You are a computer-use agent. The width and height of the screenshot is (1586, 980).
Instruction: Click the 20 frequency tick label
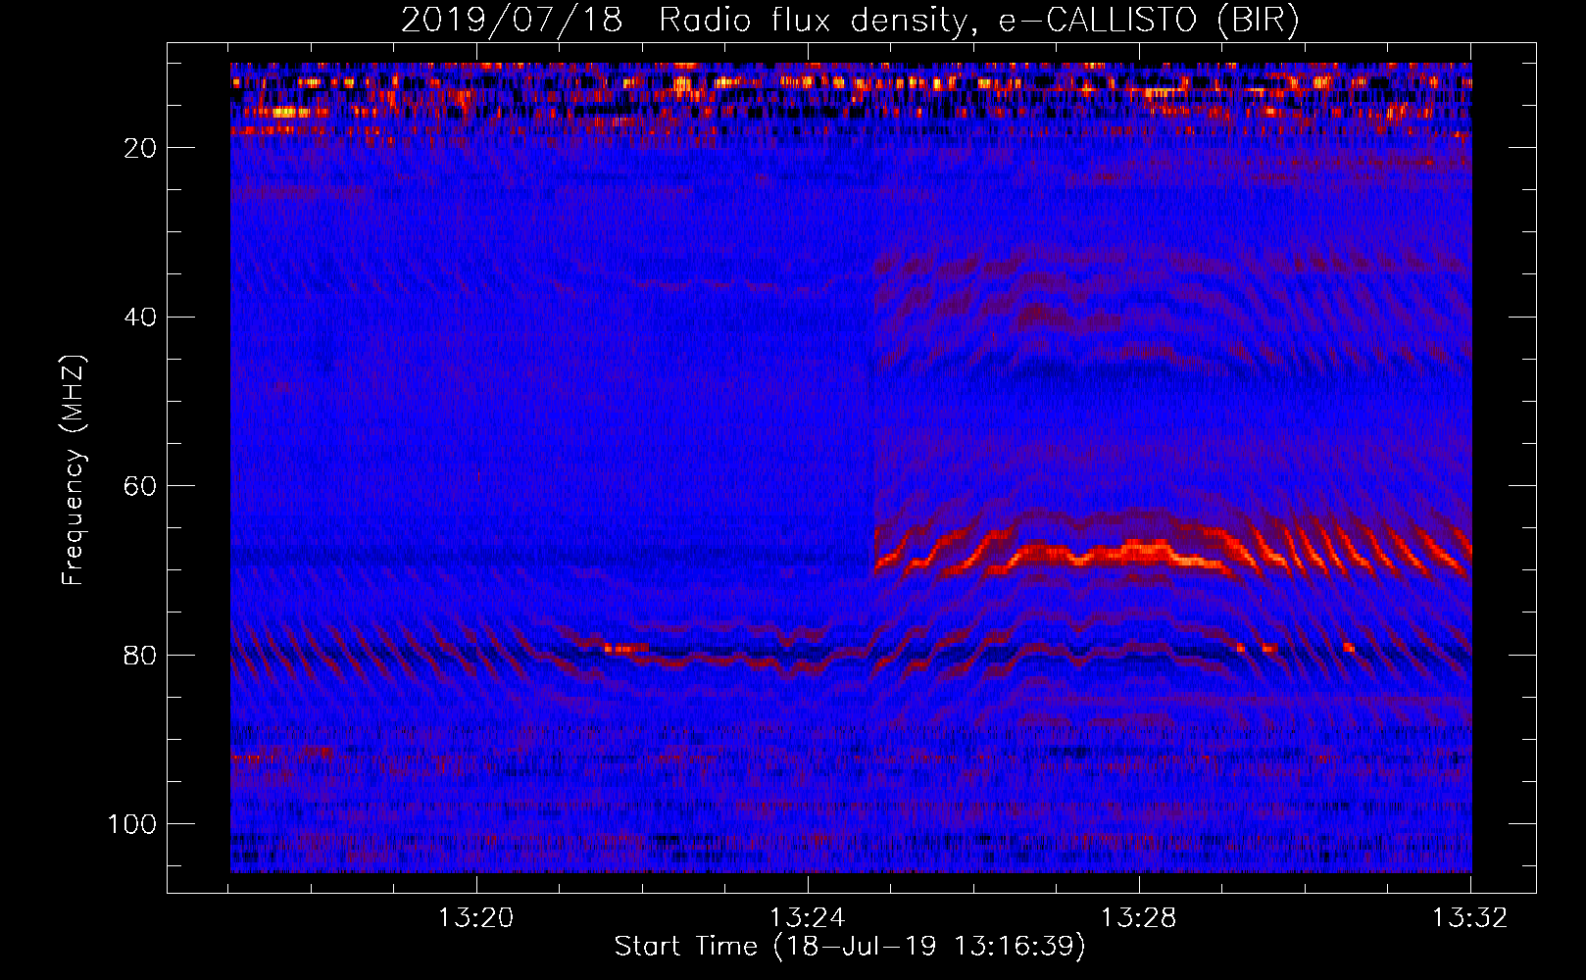(x=141, y=148)
